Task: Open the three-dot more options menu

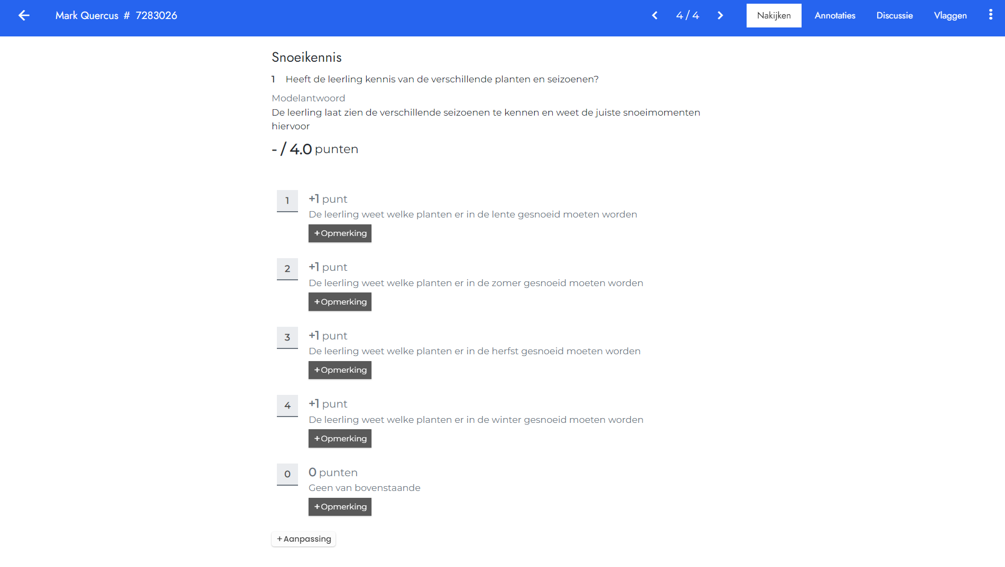Action: 991,15
